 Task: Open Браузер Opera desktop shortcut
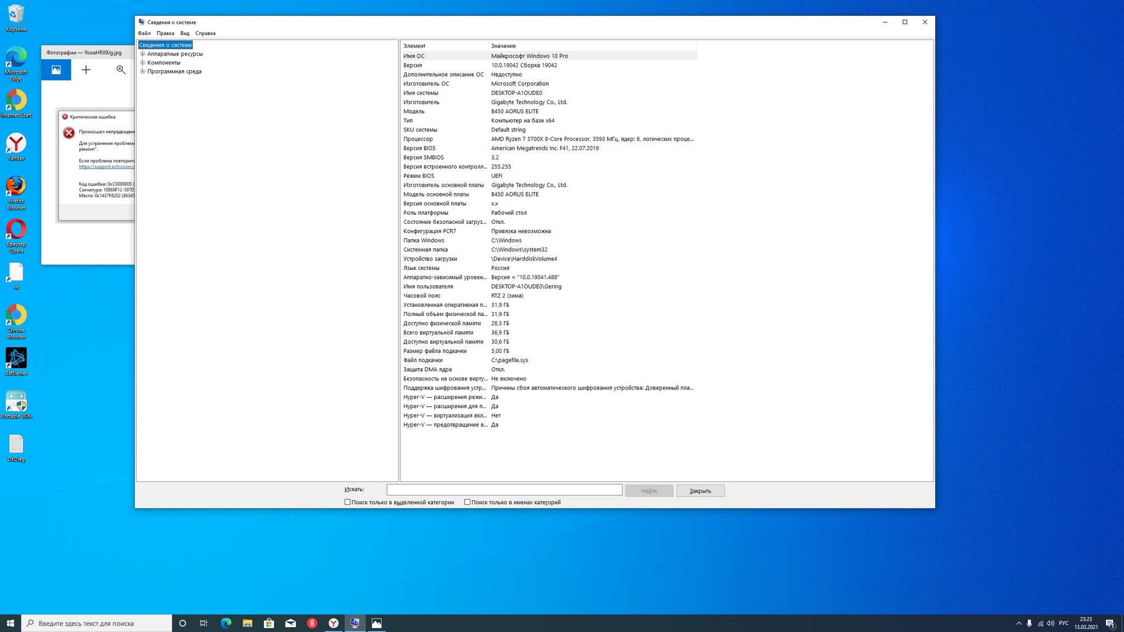16,236
